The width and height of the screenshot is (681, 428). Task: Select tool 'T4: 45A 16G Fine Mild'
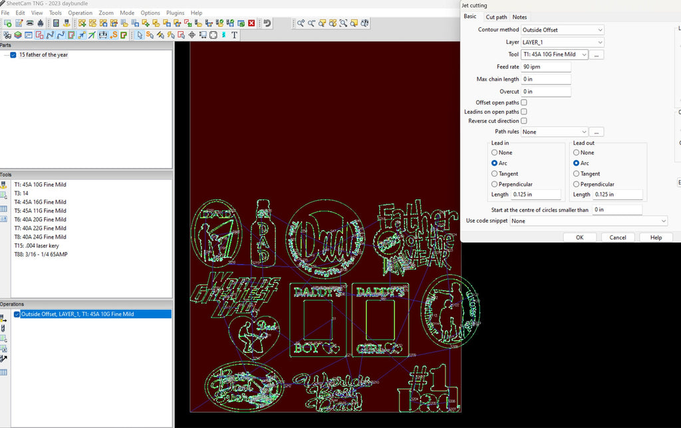click(40, 202)
